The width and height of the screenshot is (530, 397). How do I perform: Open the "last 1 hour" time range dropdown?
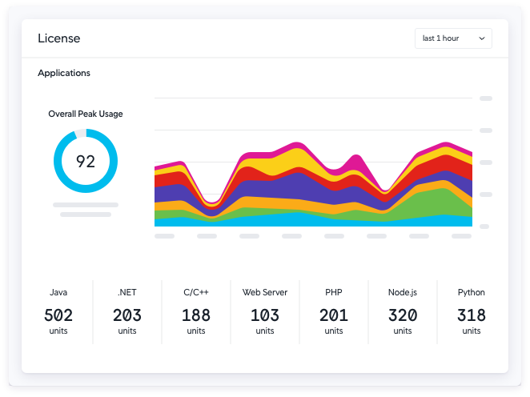[x=453, y=38]
